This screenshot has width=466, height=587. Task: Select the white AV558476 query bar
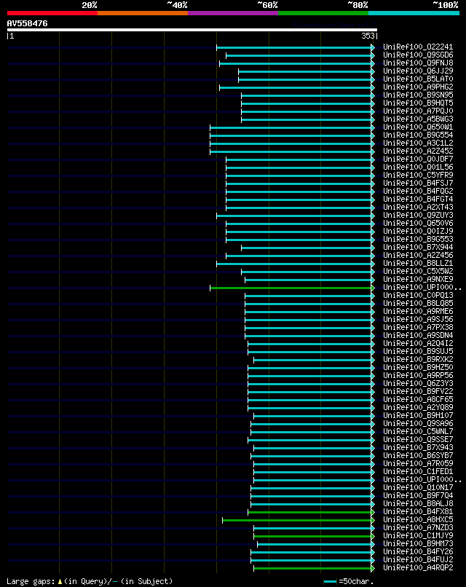click(x=192, y=30)
